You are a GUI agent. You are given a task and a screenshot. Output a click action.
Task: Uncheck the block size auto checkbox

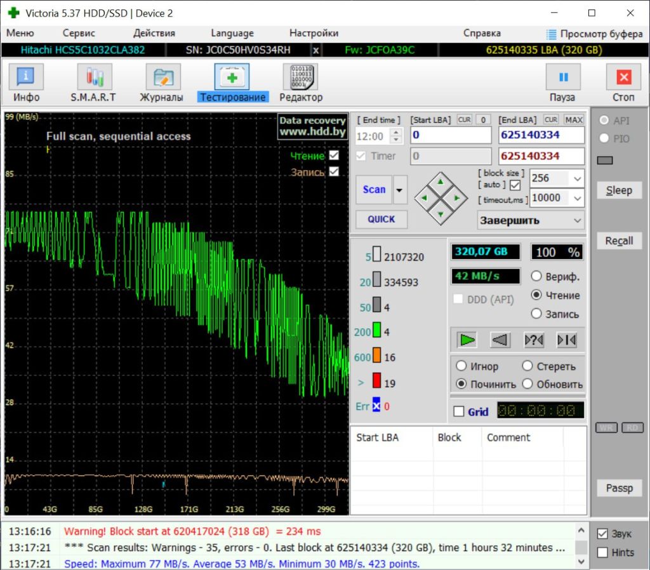(515, 185)
